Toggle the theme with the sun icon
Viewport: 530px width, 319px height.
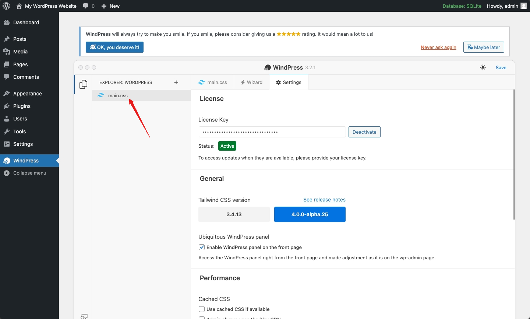tap(483, 67)
